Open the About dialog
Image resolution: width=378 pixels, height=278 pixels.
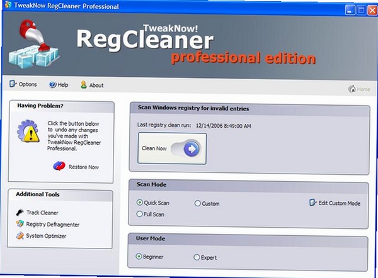coord(92,85)
